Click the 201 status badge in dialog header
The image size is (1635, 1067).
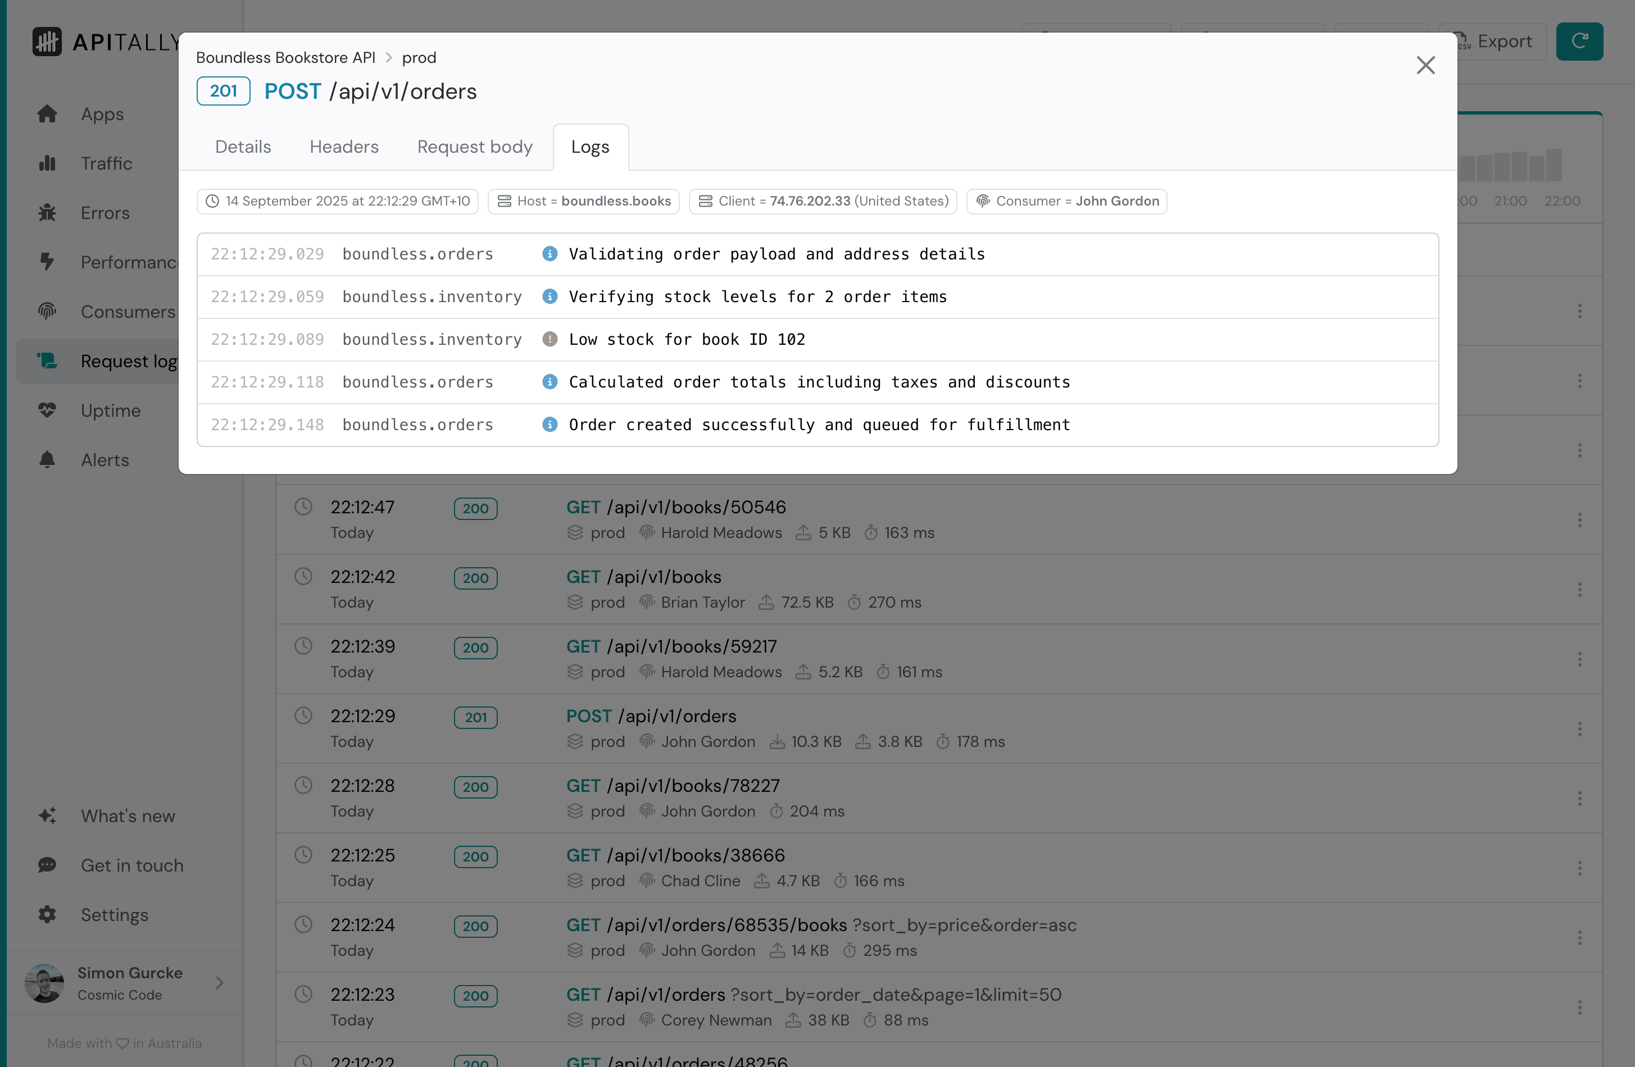tap(223, 90)
